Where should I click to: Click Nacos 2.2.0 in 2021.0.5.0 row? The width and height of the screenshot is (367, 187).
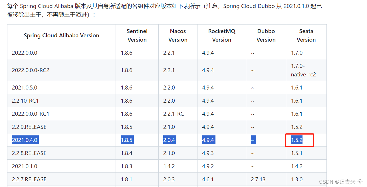[169, 88]
